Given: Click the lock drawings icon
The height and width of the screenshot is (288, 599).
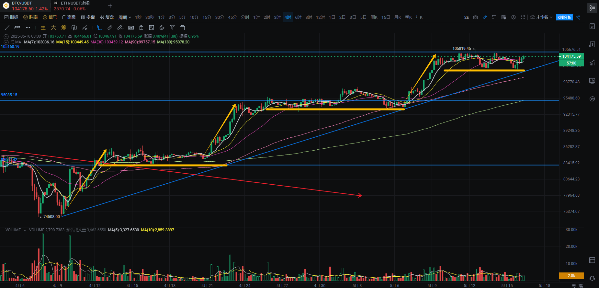Looking at the screenshot, I should click(141, 28).
